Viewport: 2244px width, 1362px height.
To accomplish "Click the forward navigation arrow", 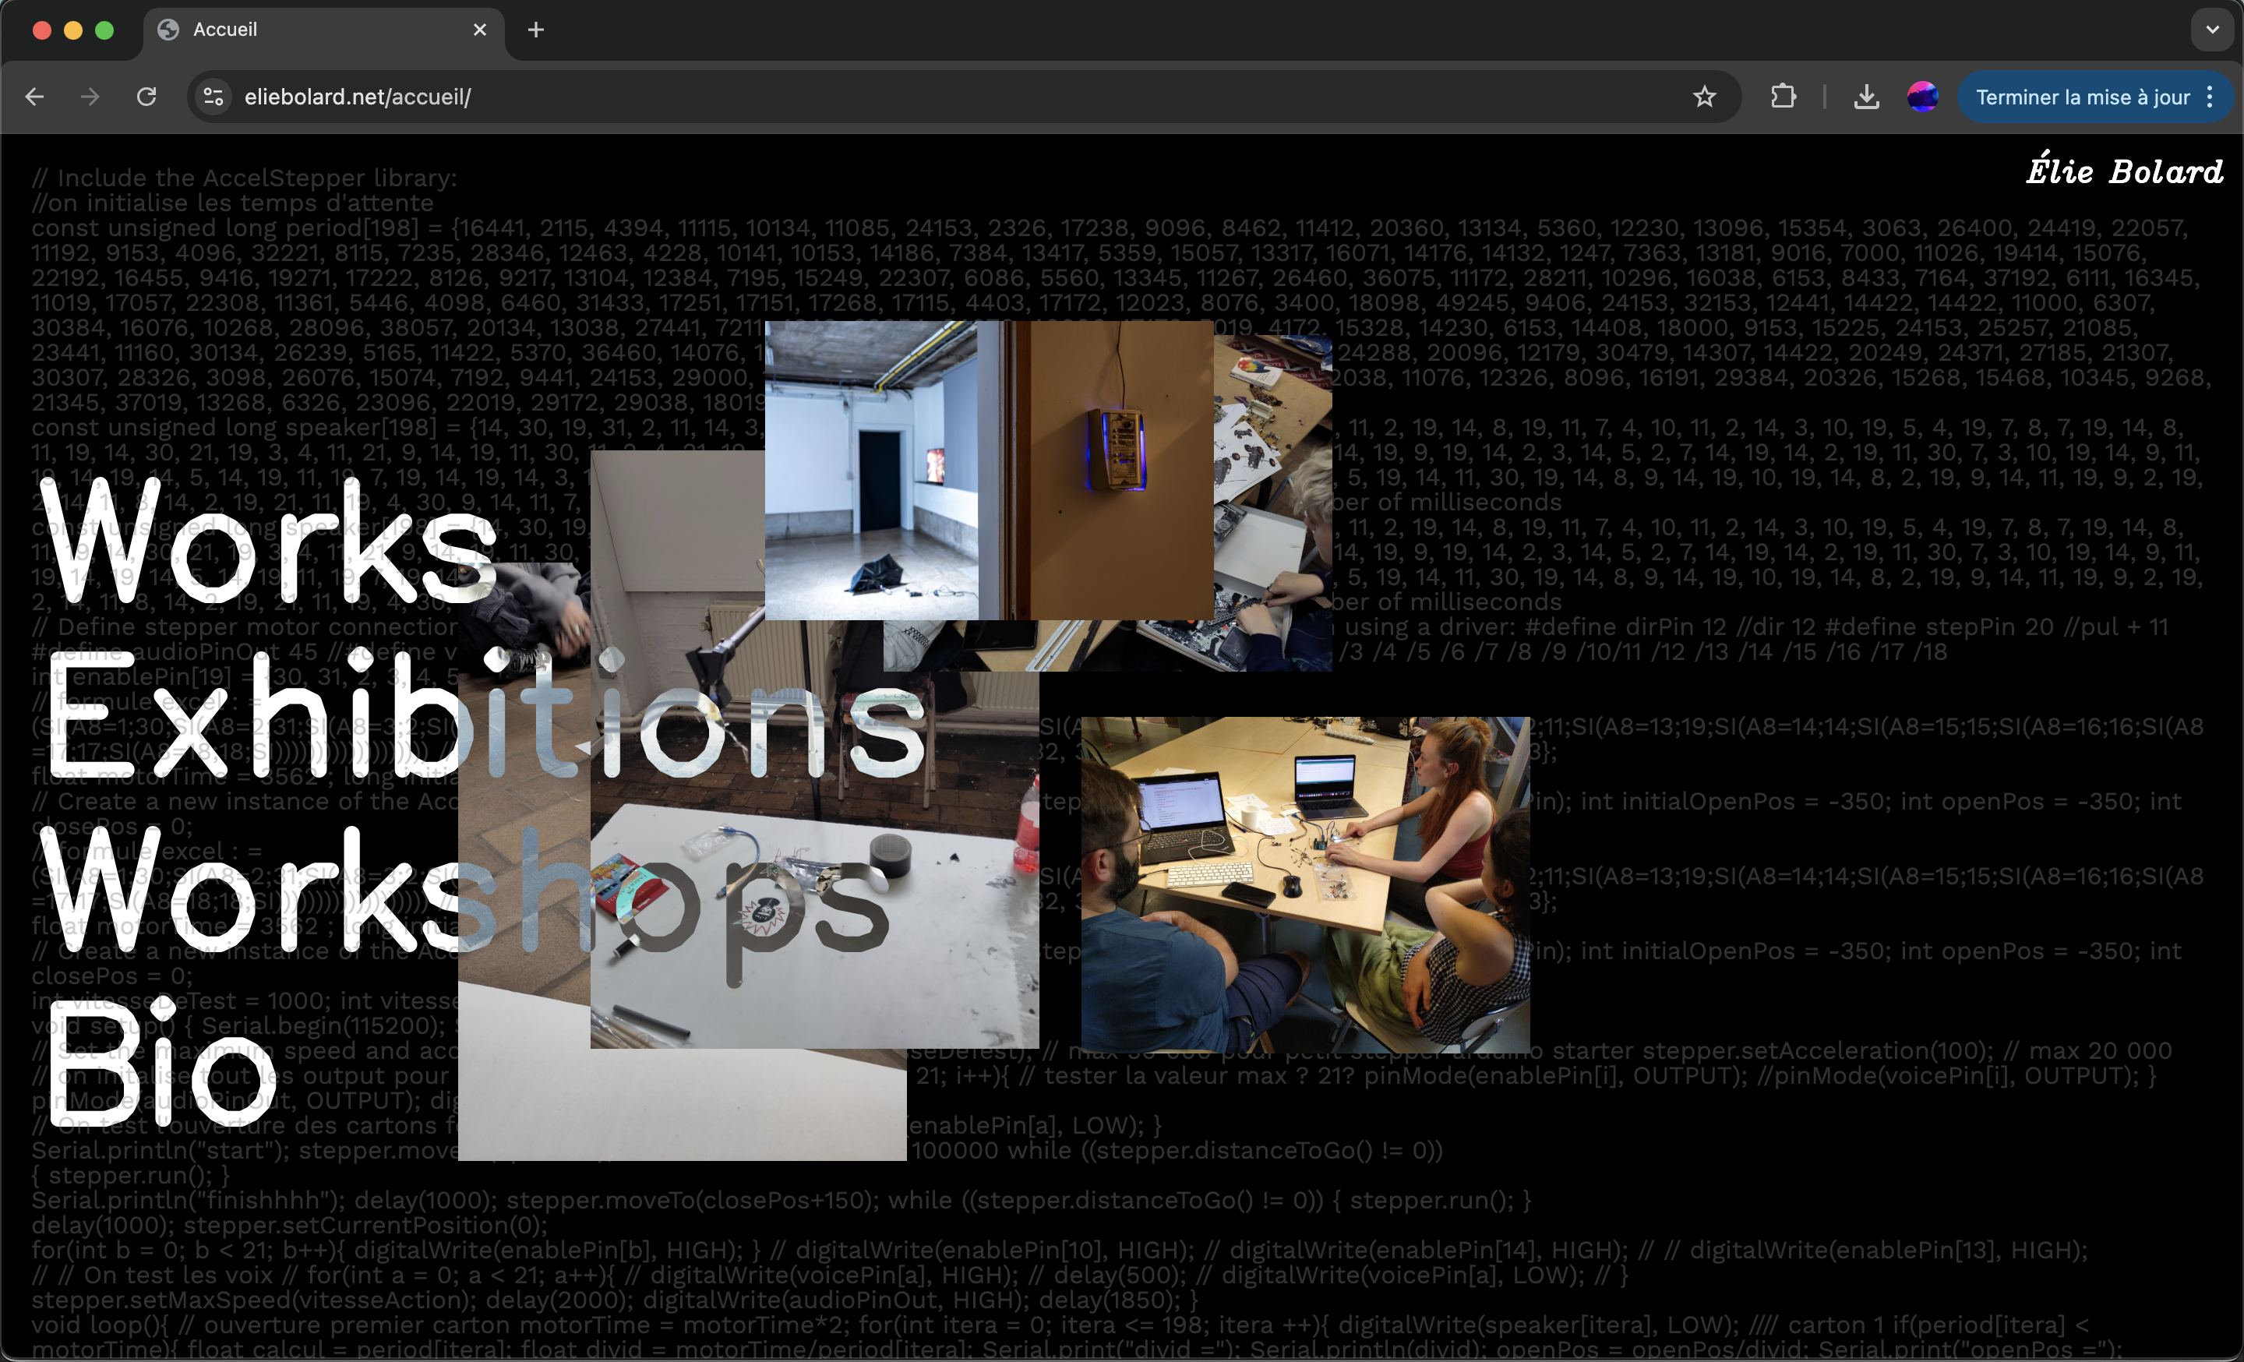I will (x=90, y=97).
